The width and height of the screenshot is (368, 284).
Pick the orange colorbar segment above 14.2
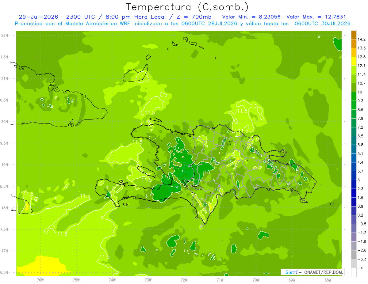pos(354,35)
